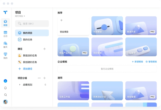
Task: Click PRO badge on 敏捷开发 card
Action: click(x=152, y=32)
